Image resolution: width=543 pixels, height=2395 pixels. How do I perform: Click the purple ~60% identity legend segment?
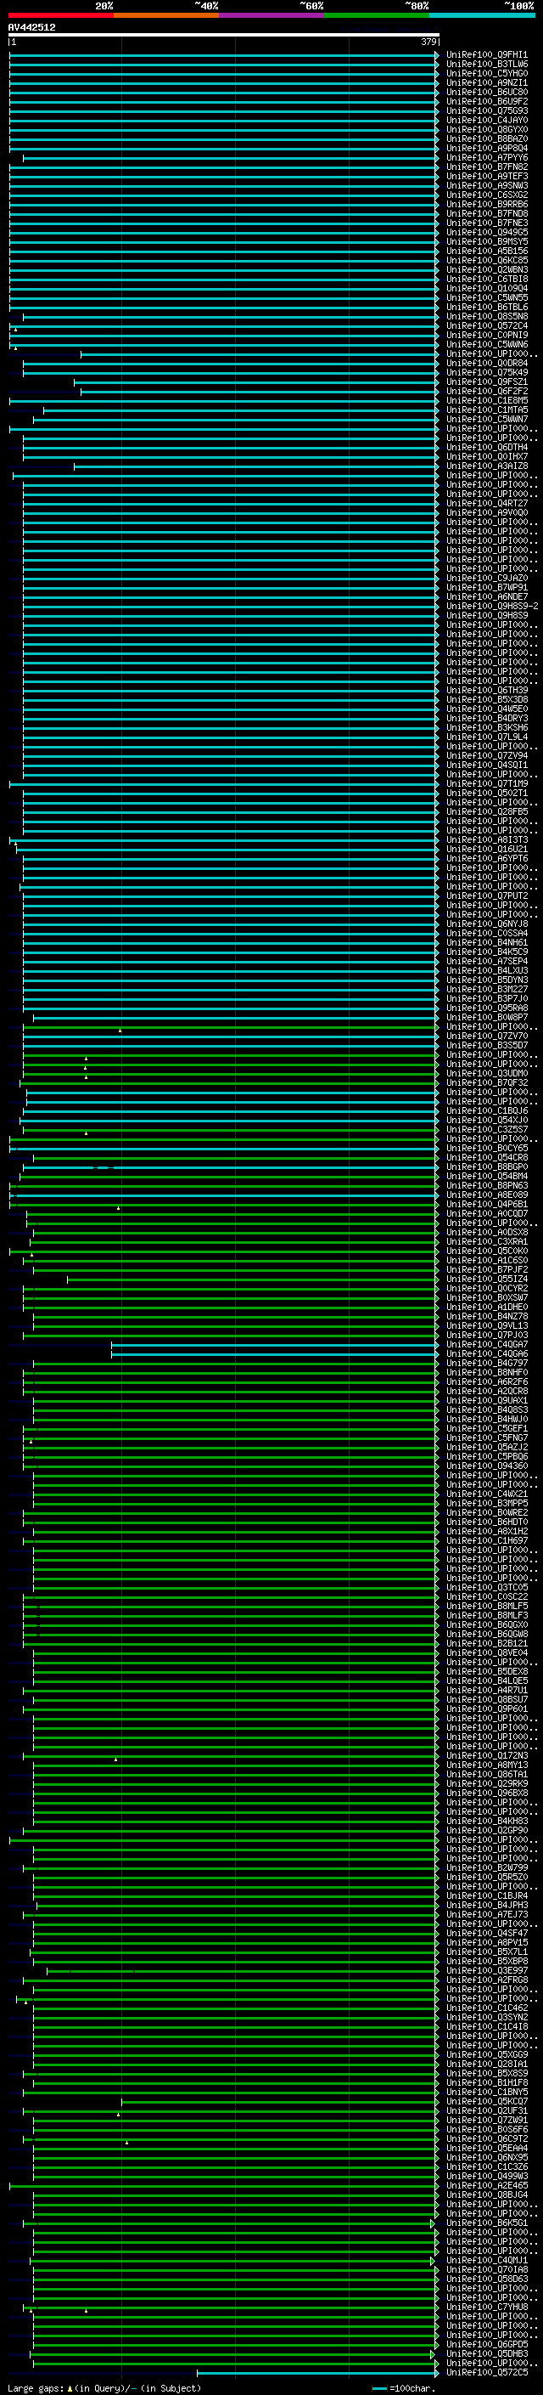pyautogui.click(x=271, y=15)
